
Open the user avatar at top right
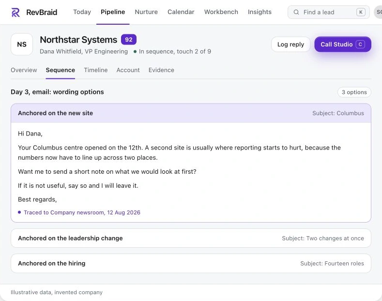[x=378, y=12]
